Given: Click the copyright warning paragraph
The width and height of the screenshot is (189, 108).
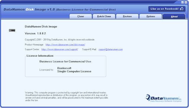Looking at the screenshot, I should pos(66,96).
